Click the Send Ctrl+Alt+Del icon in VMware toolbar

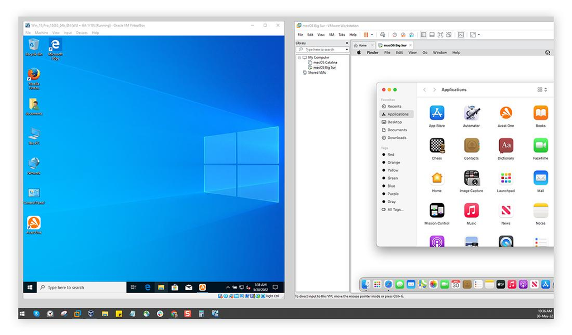(382, 35)
